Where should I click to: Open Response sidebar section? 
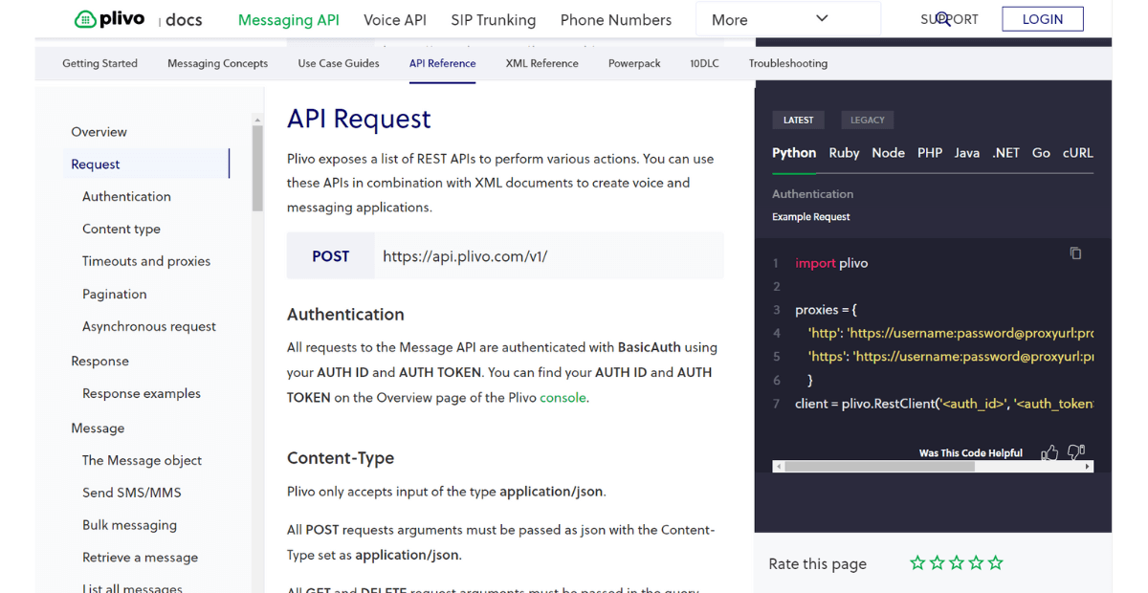pyautogui.click(x=99, y=362)
